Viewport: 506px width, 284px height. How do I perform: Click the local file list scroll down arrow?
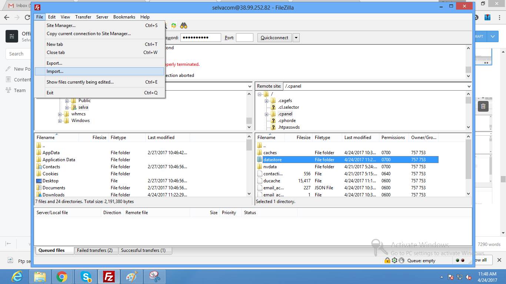(x=249, y=194)
